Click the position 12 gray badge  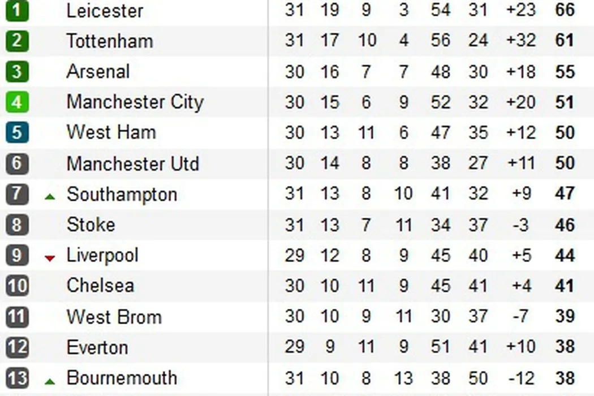(17, 347)
